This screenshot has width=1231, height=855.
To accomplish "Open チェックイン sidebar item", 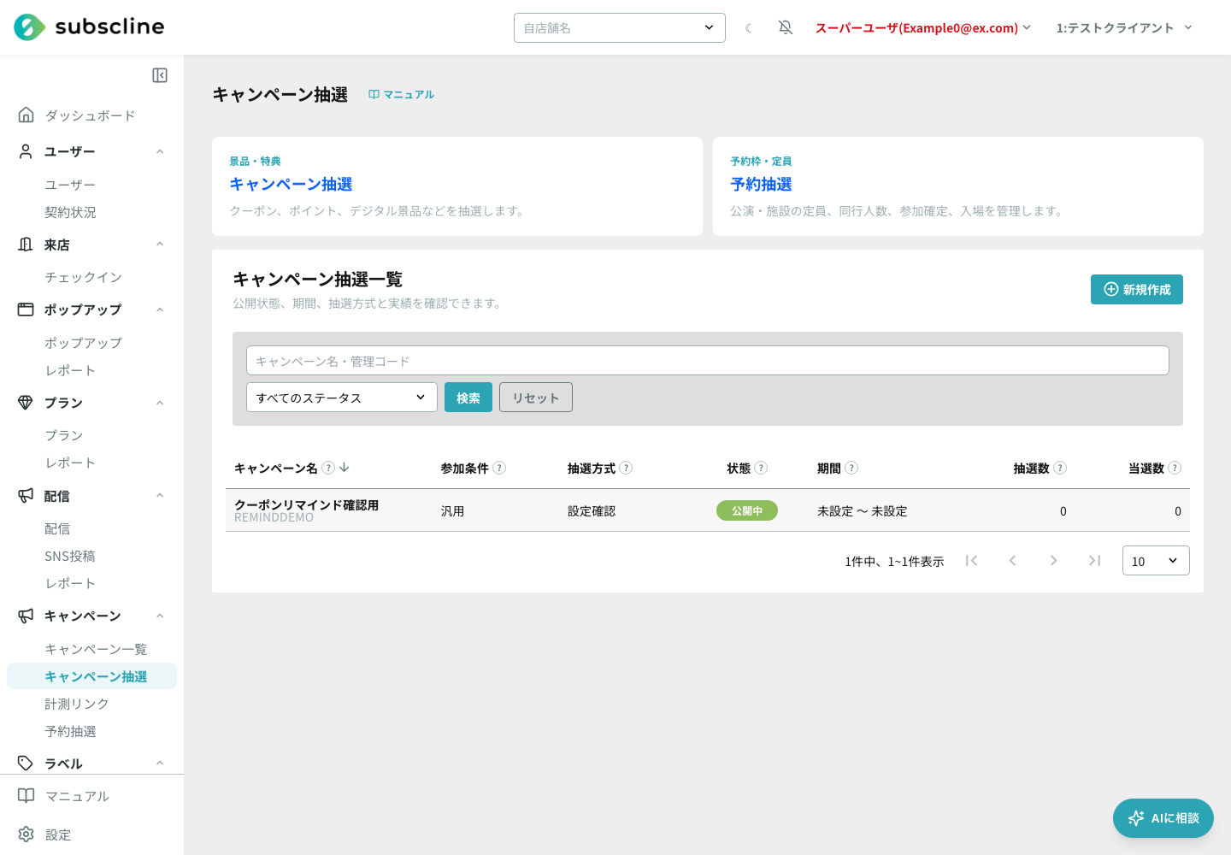I will pyautogui.click(x=83, y=277).
